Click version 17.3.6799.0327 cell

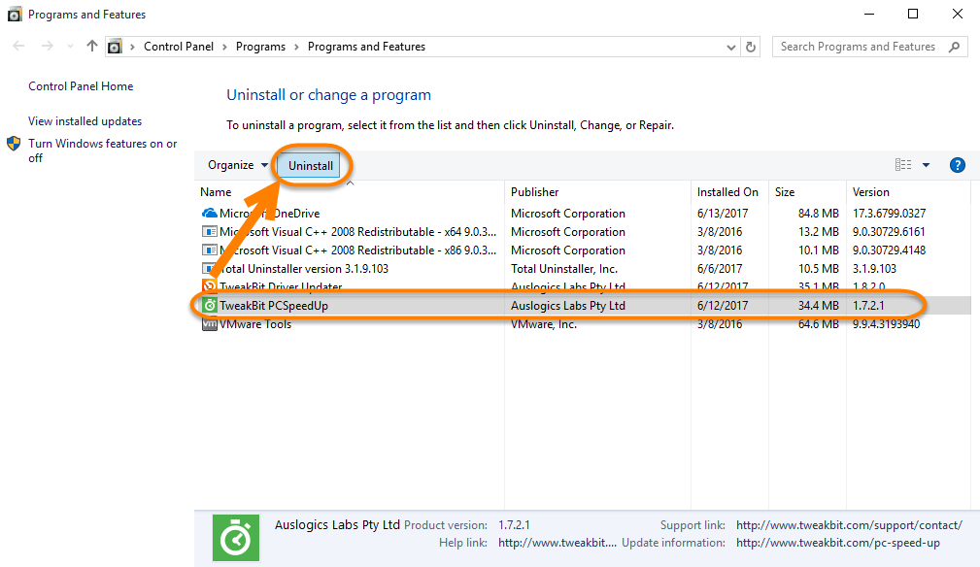pos(889,214)
